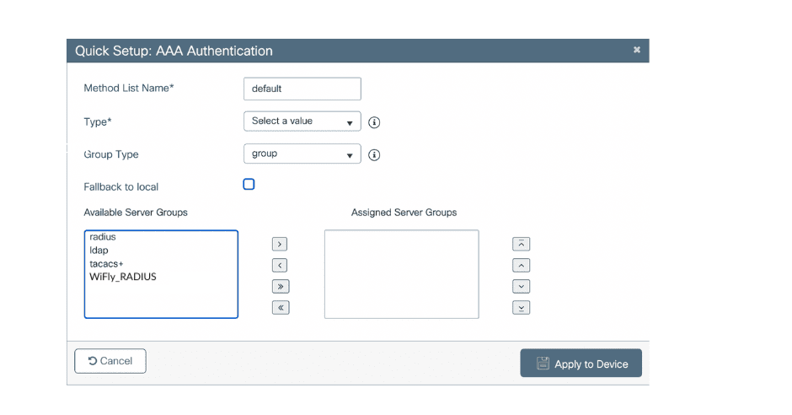792x415 pixels.
Task: Select radius in Available Server Groups
Action: click(x=103, y=238)
